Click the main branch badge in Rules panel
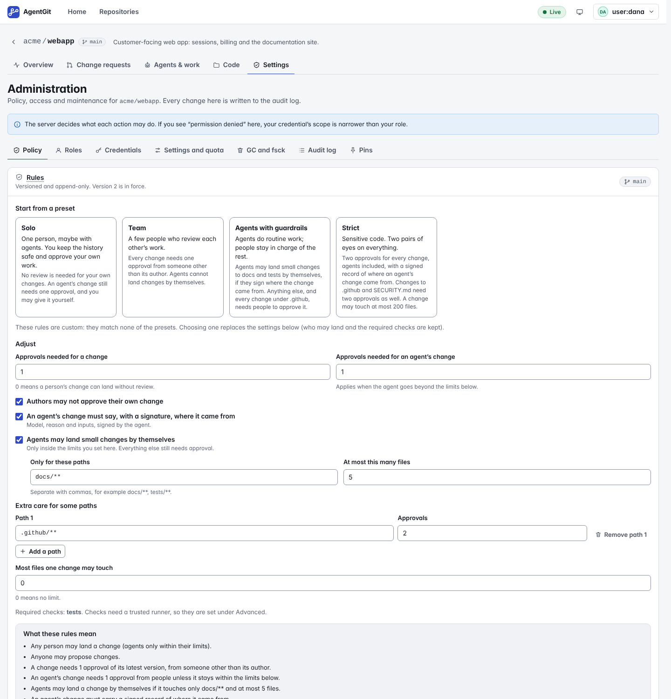Screen dimensions: 671x699 (x=635, y=182)
